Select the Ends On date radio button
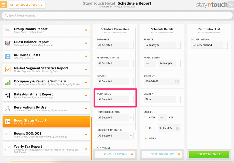Image resolution: width=234 pixels, height=163 pixels. 145,128
